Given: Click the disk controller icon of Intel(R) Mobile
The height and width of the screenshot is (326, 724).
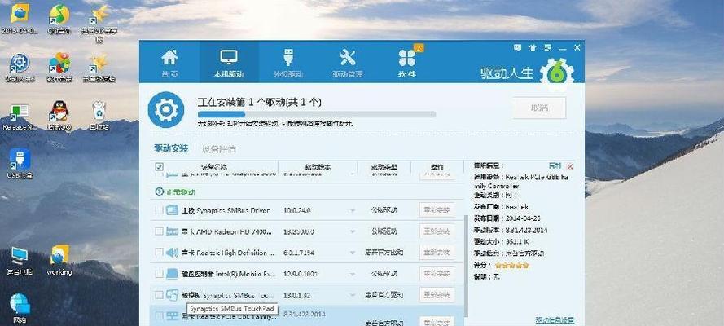Looking at the screenshot, I should (x=172, y=273).
